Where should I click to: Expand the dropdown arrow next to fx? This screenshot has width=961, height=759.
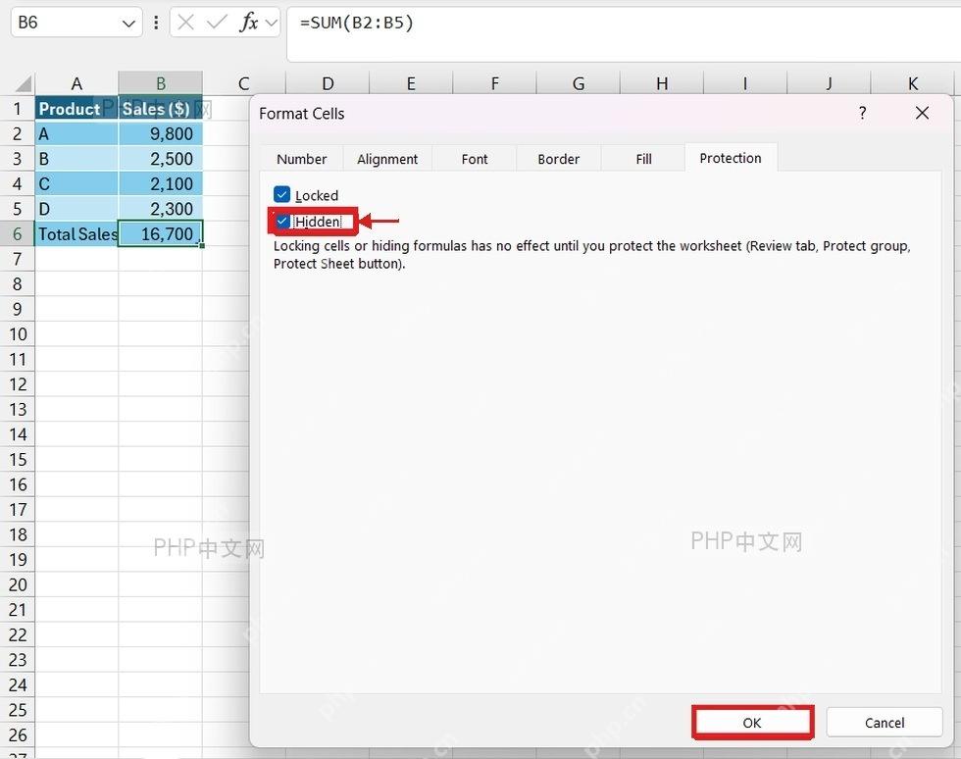271,24
